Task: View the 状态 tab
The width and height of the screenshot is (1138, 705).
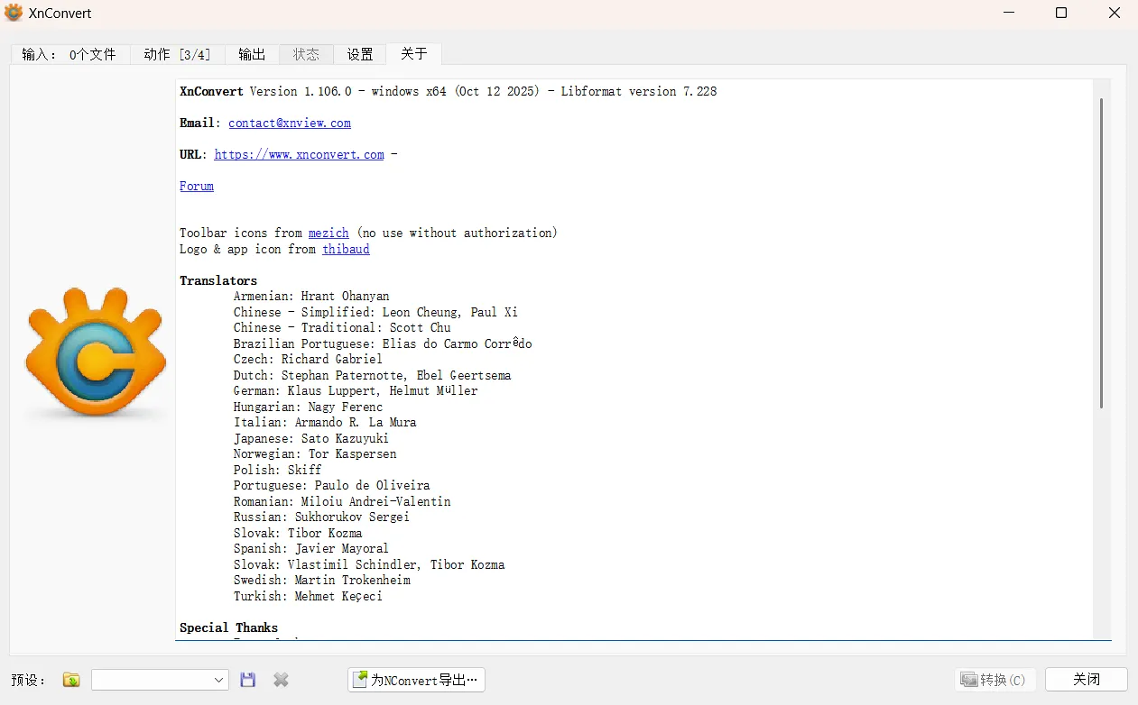Action: pos(306,54)
